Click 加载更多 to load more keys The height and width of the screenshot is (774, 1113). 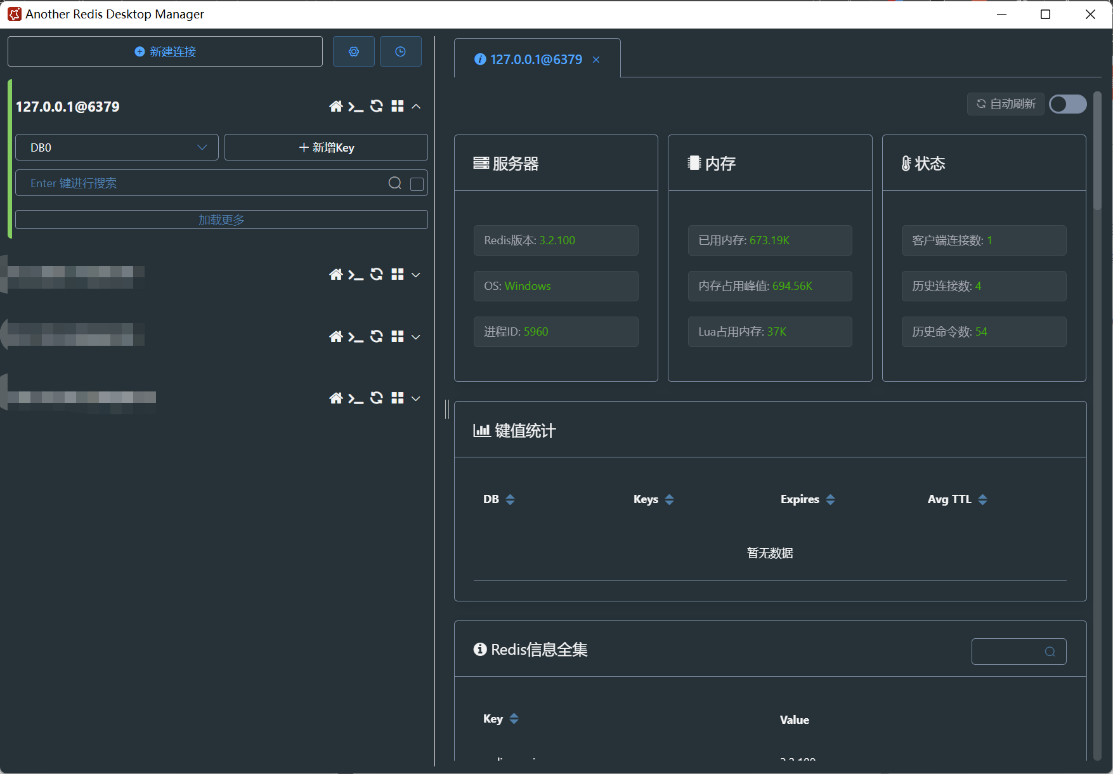click(x=221, y=220)
